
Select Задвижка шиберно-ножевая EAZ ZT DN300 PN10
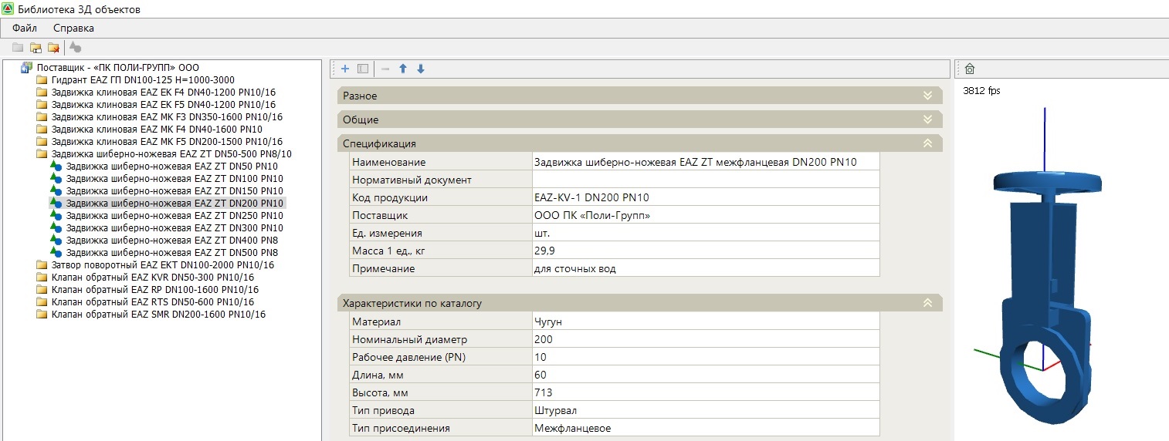point(174,228)
